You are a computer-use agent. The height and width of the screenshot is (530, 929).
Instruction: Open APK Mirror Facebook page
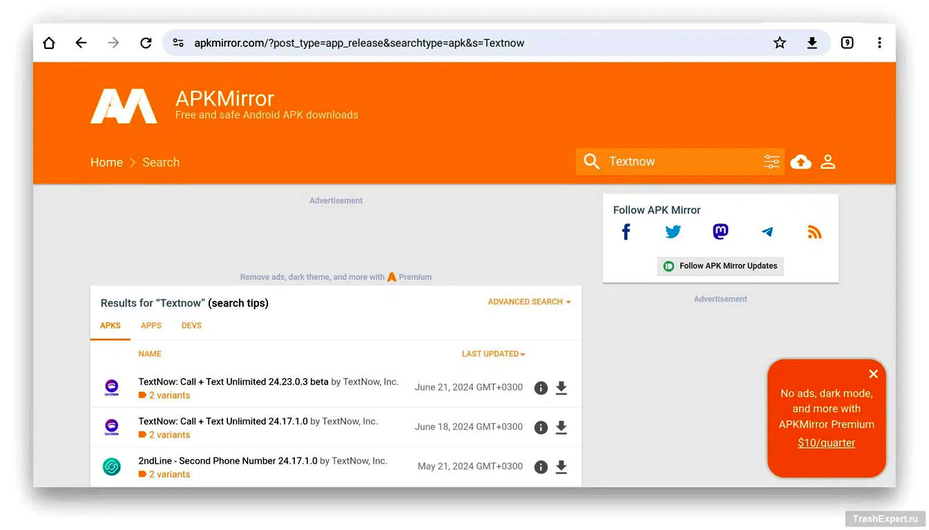[626, 232]
